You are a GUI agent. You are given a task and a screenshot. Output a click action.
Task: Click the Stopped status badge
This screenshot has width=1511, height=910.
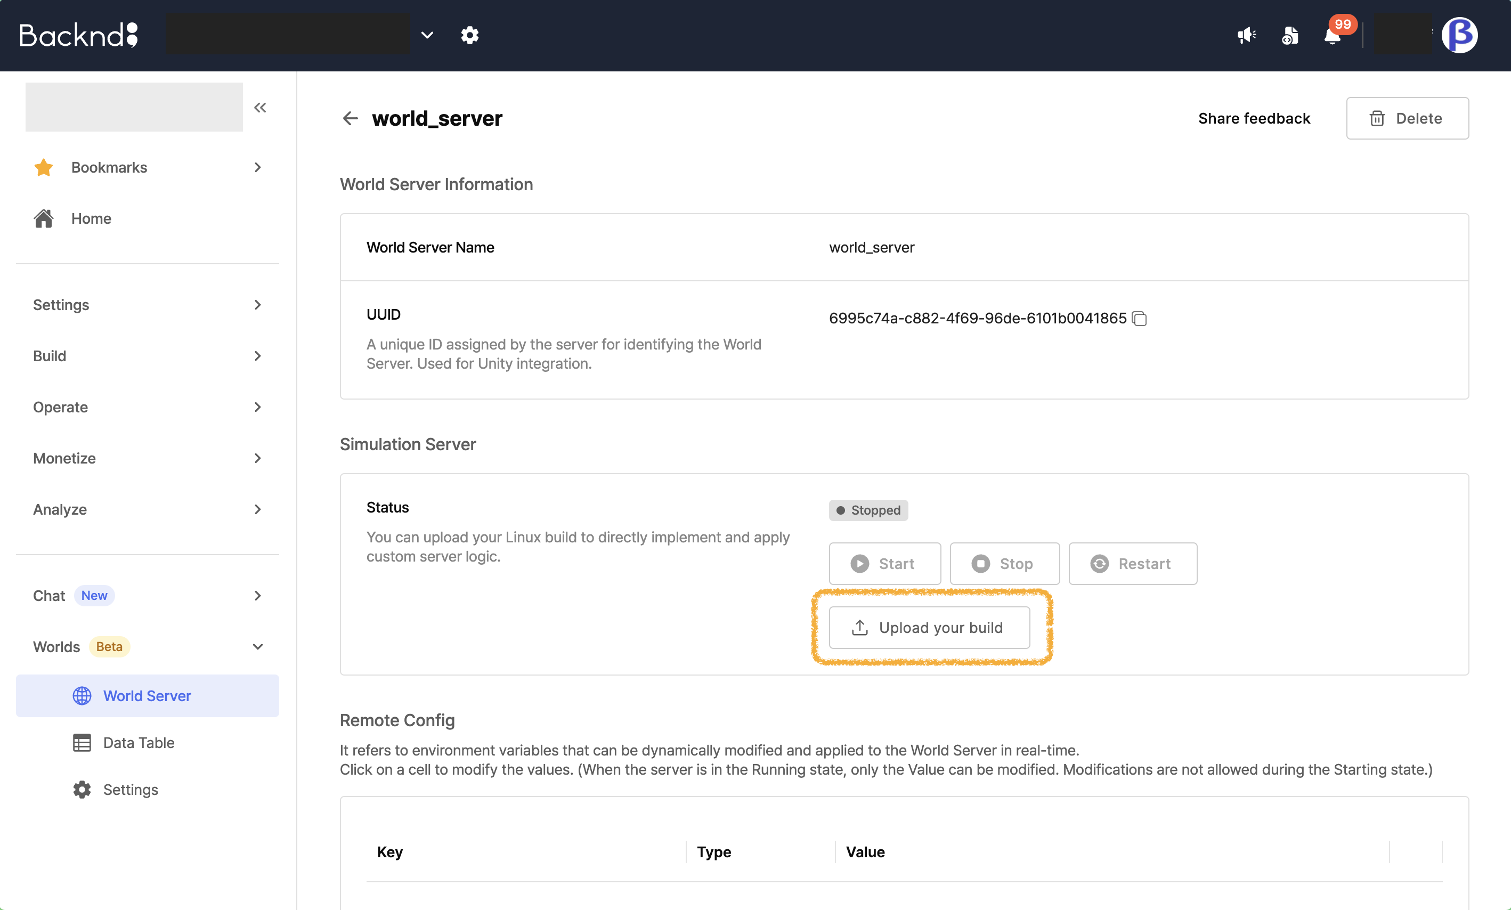click(x=868, y=510)
